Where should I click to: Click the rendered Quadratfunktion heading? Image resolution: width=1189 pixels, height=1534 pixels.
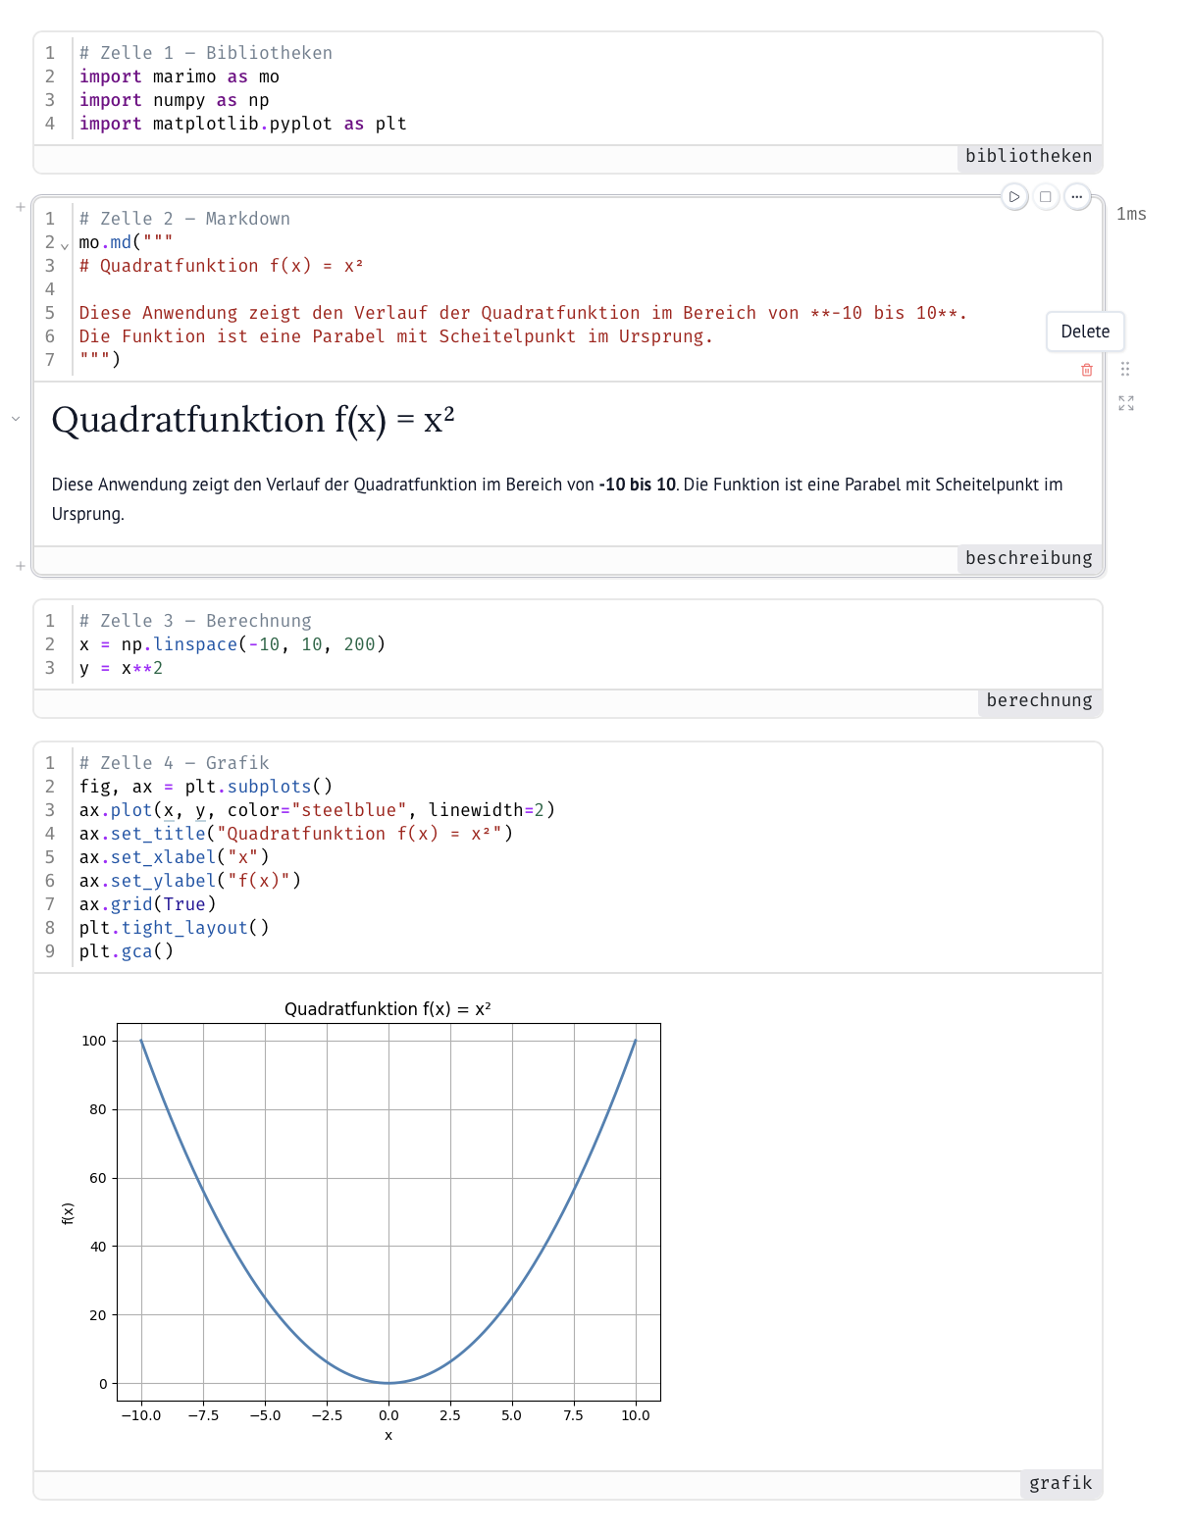click(253, 420)
